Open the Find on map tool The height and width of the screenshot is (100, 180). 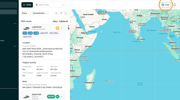(165, 5)
